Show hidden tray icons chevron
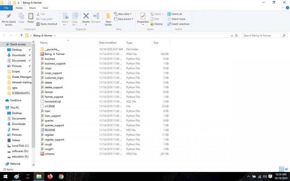 pyautogui.click(x=248, y=177)
